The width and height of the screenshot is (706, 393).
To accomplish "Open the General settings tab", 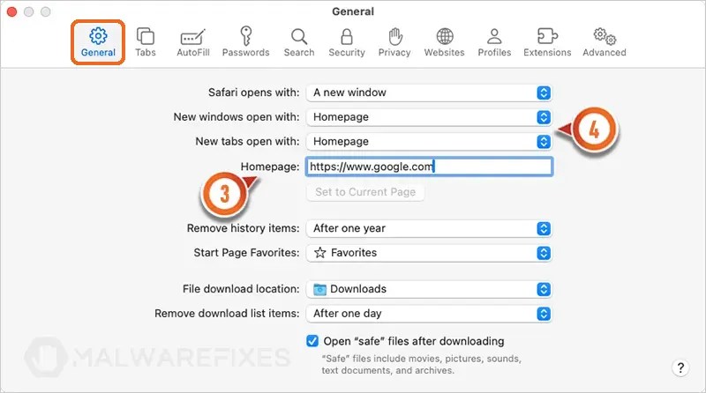I will tap(98, 42).
